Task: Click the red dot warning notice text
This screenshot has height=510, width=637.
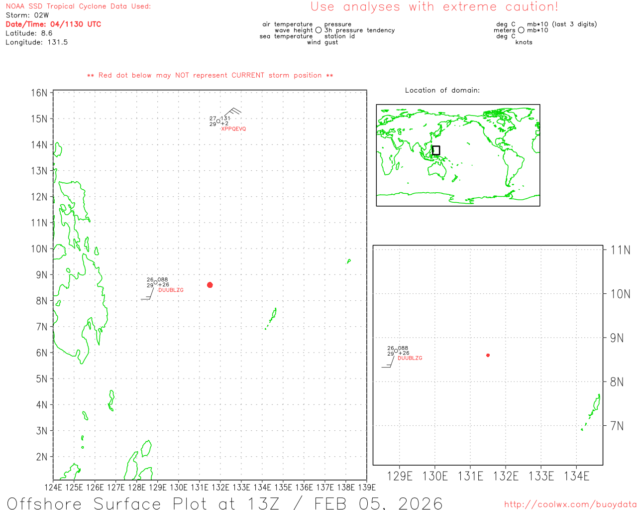Action: click(x=210, y=75)
